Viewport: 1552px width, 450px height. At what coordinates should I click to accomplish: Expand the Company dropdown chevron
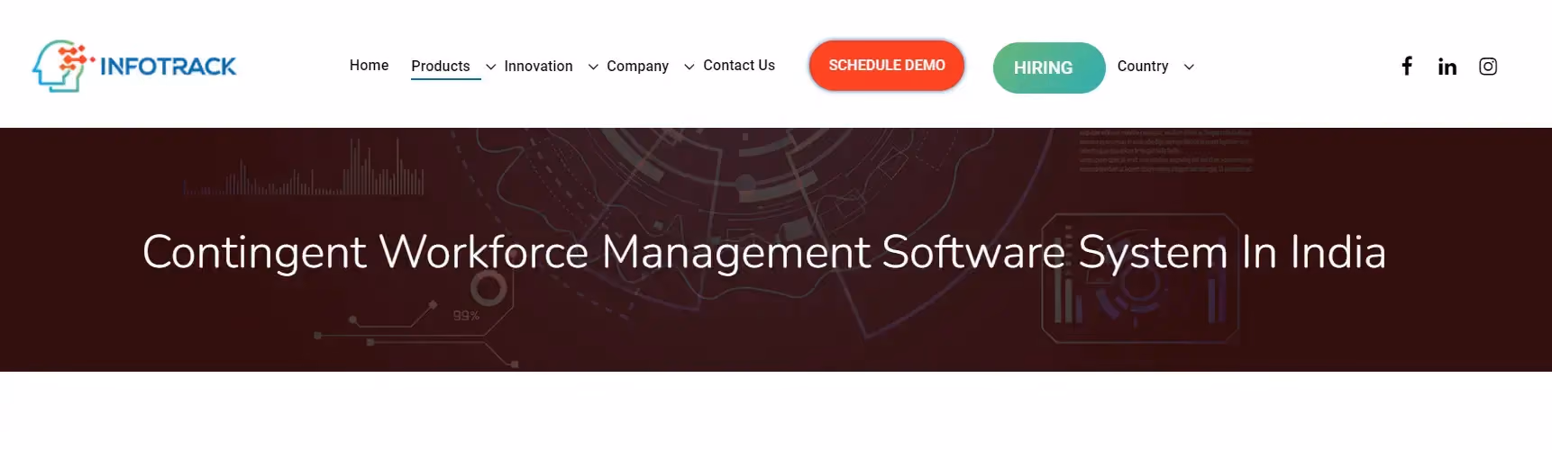(x=689, y=67)
